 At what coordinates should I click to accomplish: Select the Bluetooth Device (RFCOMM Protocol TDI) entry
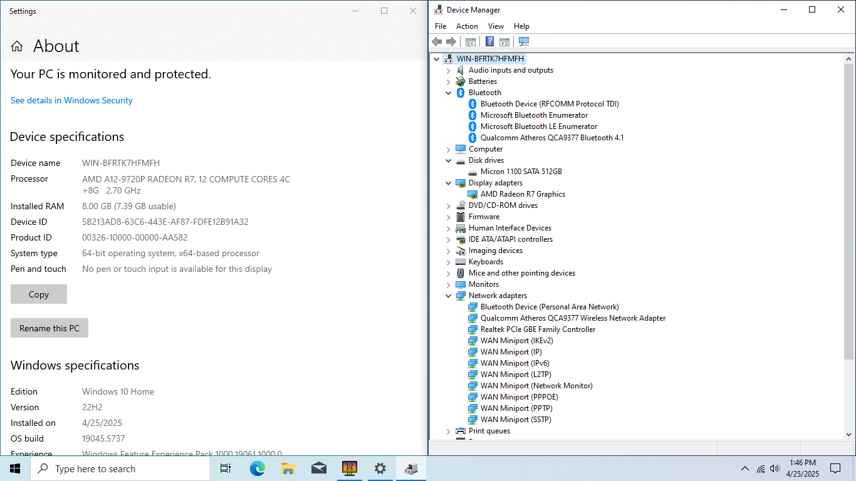click(550, 104)
